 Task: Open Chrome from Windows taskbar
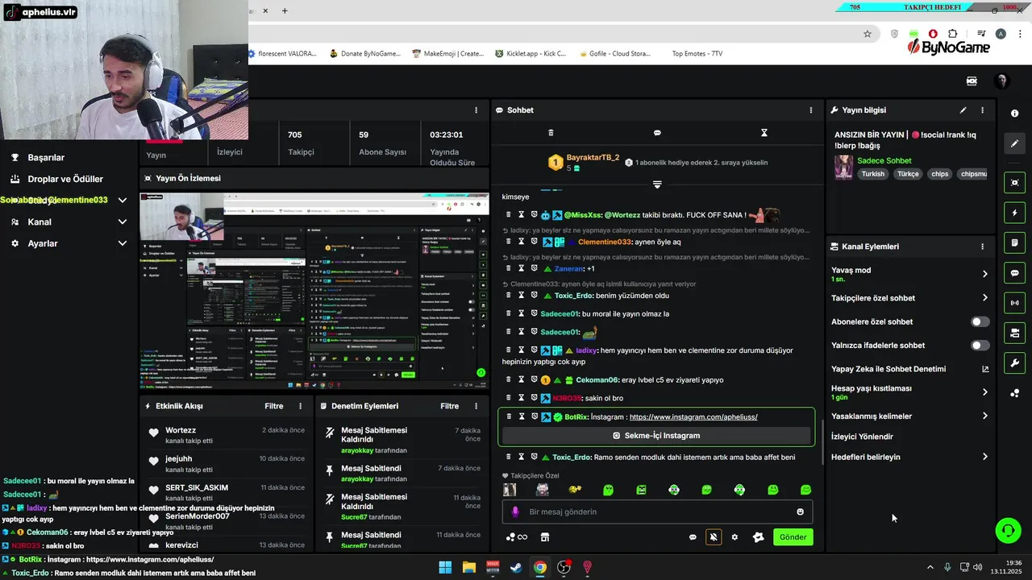click(x=539, y=567)
